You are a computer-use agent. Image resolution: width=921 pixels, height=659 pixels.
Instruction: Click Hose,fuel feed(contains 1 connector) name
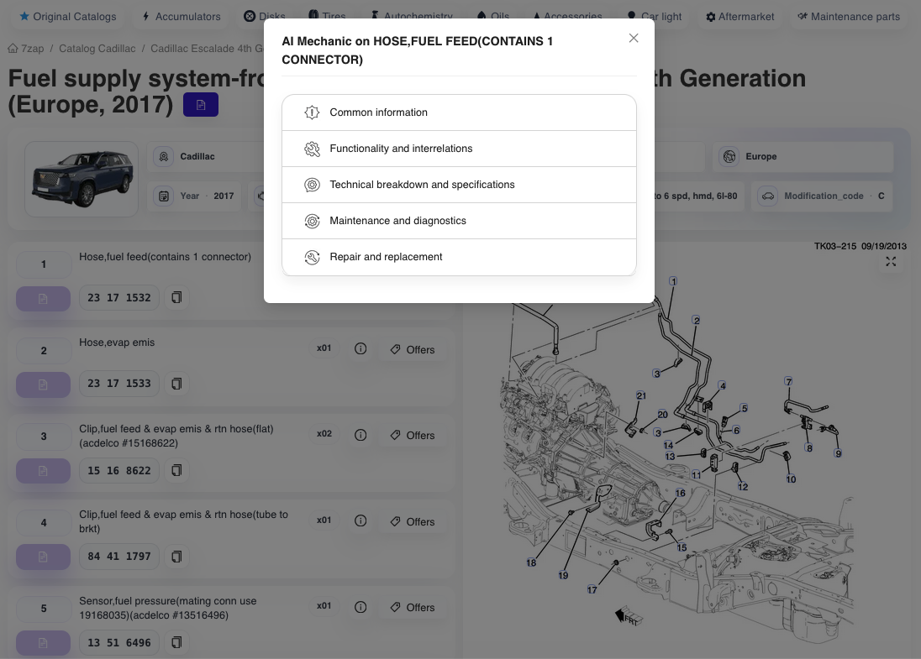coord(165,257)
